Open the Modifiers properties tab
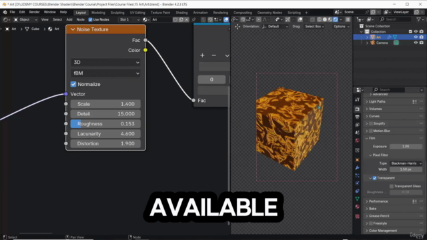This screenshot has height=240, width=427. tap(358, 167)
